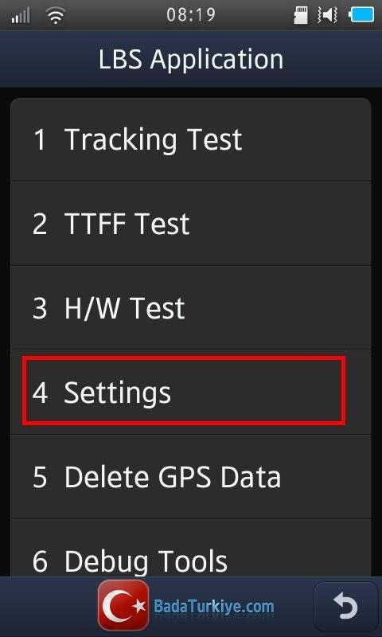Select Delete GPS Data
This screenshot has height=637, width=382.
[190, 477]
